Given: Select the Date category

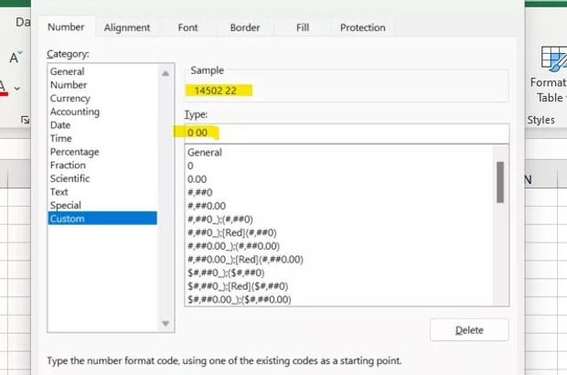Looking at the screenshot, I should pos(61,125).
